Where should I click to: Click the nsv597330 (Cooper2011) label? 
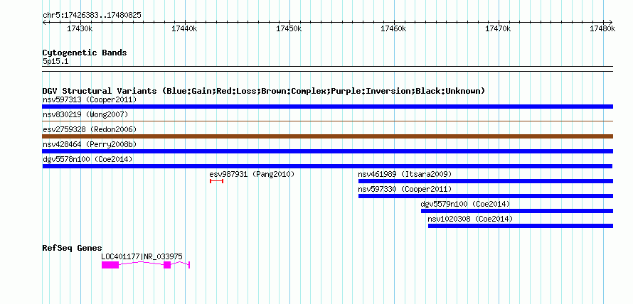coord(405,189)
